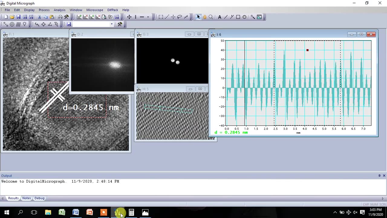Click the crosshair target icon in second toolbar
This screenshot has width=387, height=218.
tap(44, 24)
